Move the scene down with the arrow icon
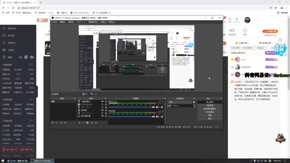Screen dimensions: 290x163 (65, 123)
